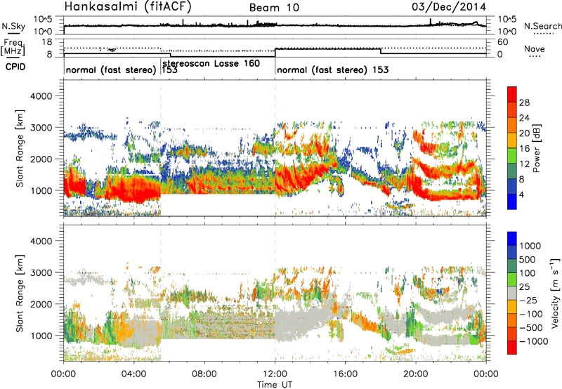Click the '18' frequency axis tick
The image size is (562, 389).
point(47,42)
